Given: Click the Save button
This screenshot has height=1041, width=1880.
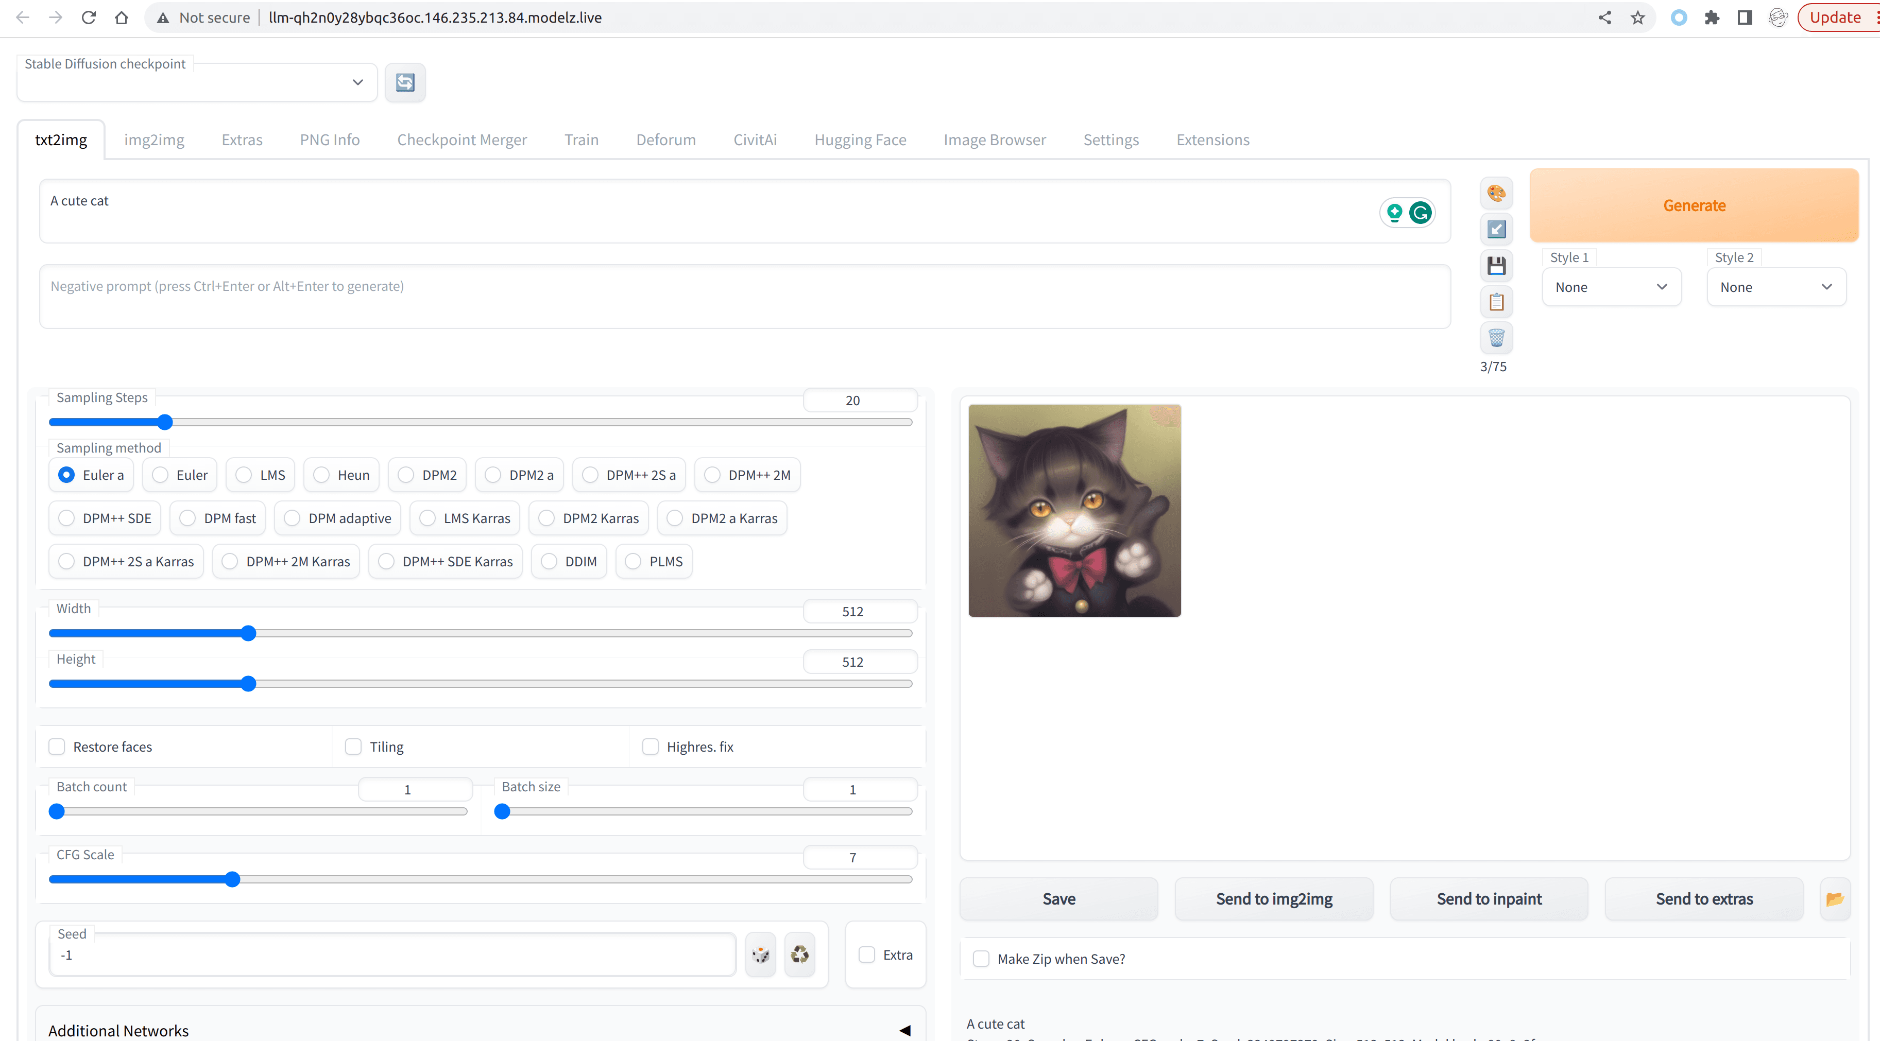Looking at the screenshot, I should [x=1058, y=899].
